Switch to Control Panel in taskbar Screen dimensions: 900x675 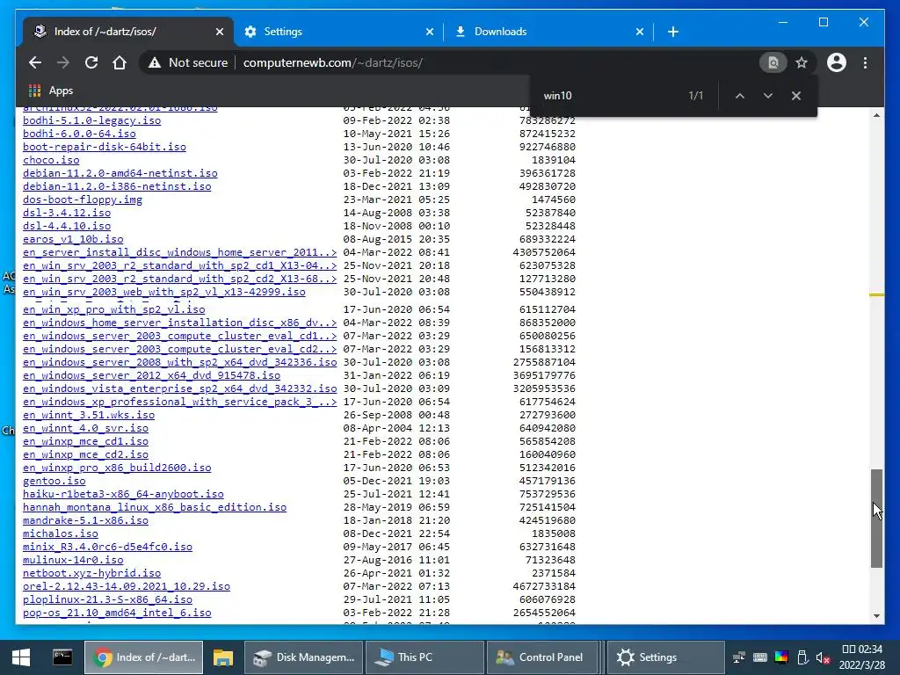tap(541, 657)
